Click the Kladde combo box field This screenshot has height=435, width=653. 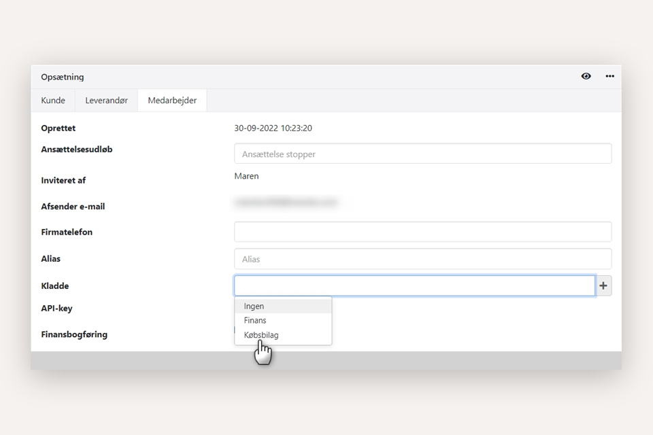(414, 286)
